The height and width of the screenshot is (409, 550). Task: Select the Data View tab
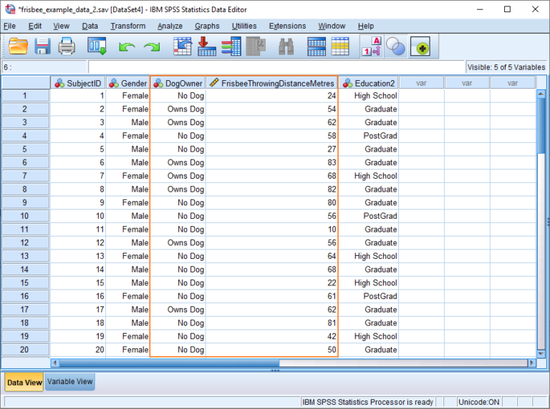tap(24, 382)
